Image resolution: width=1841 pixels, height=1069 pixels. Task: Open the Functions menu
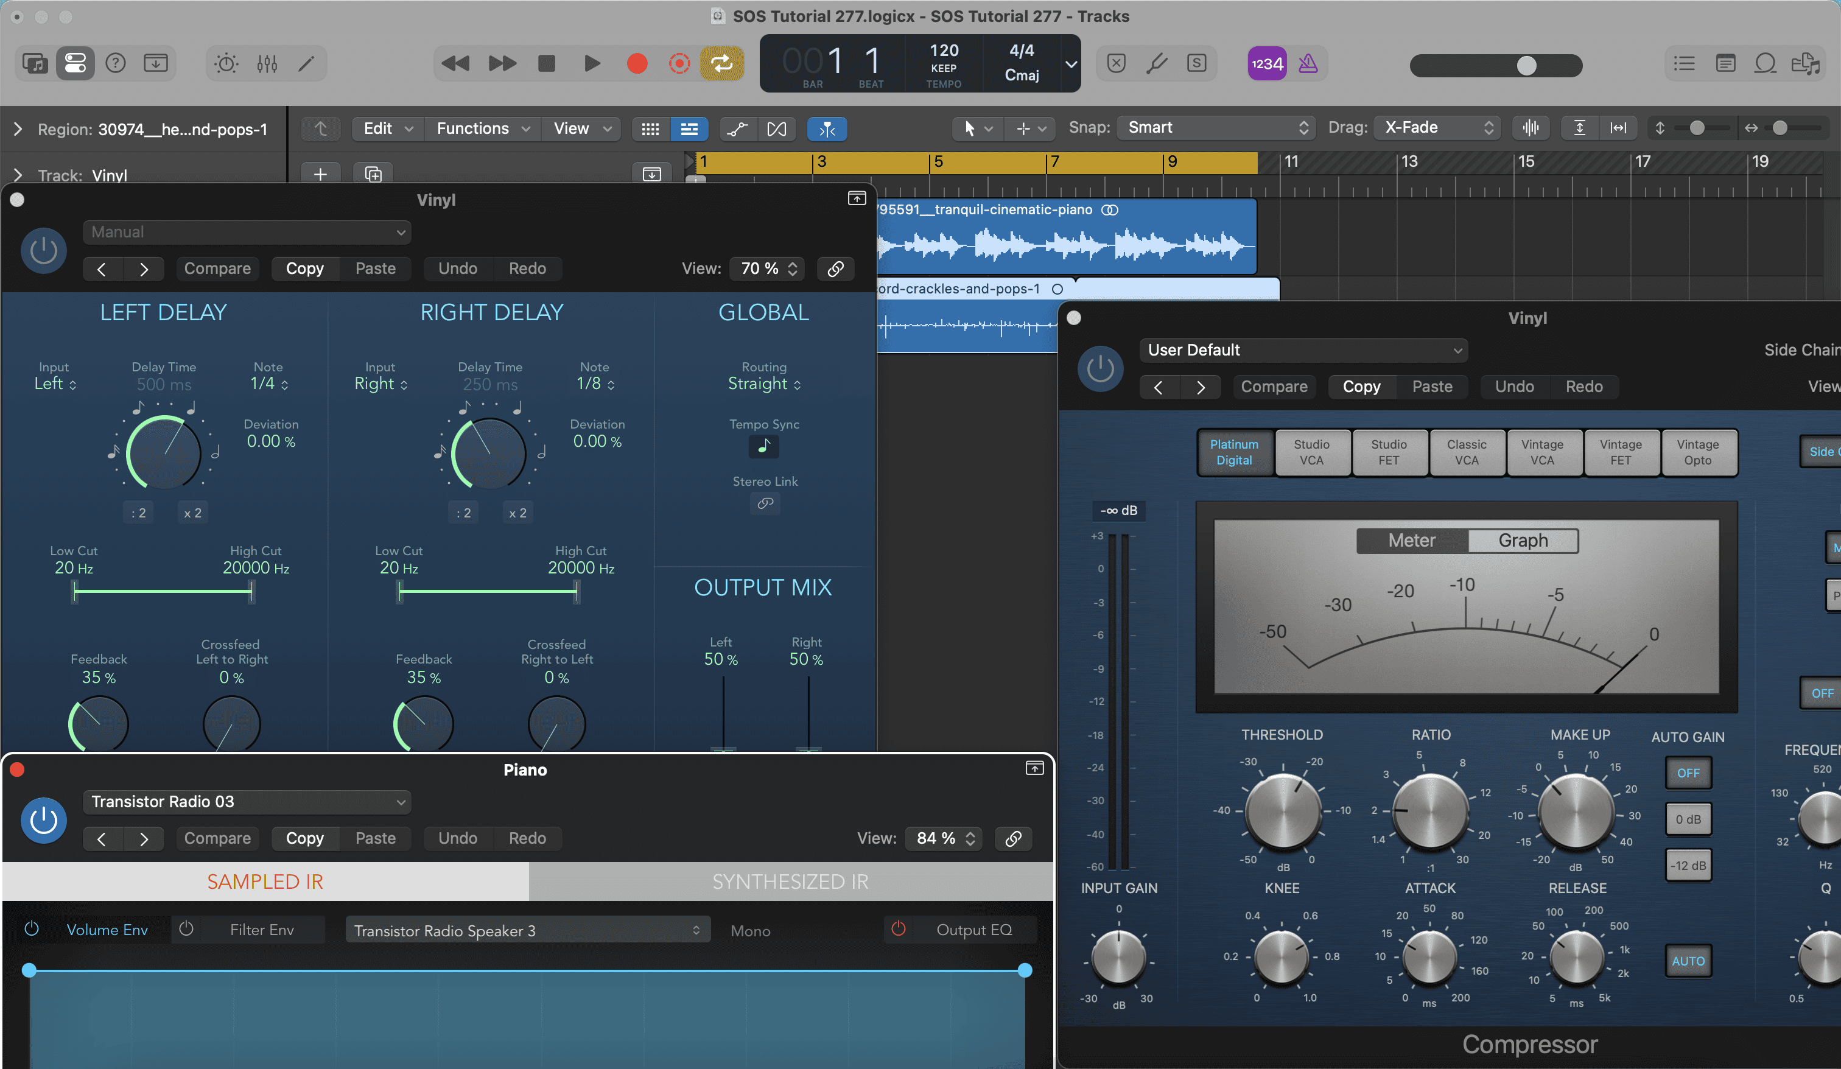click(482, 128)
